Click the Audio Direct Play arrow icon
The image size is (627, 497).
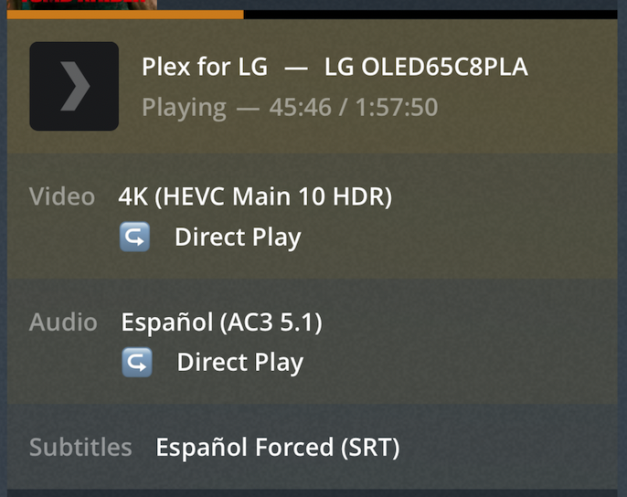coord(137,363)
